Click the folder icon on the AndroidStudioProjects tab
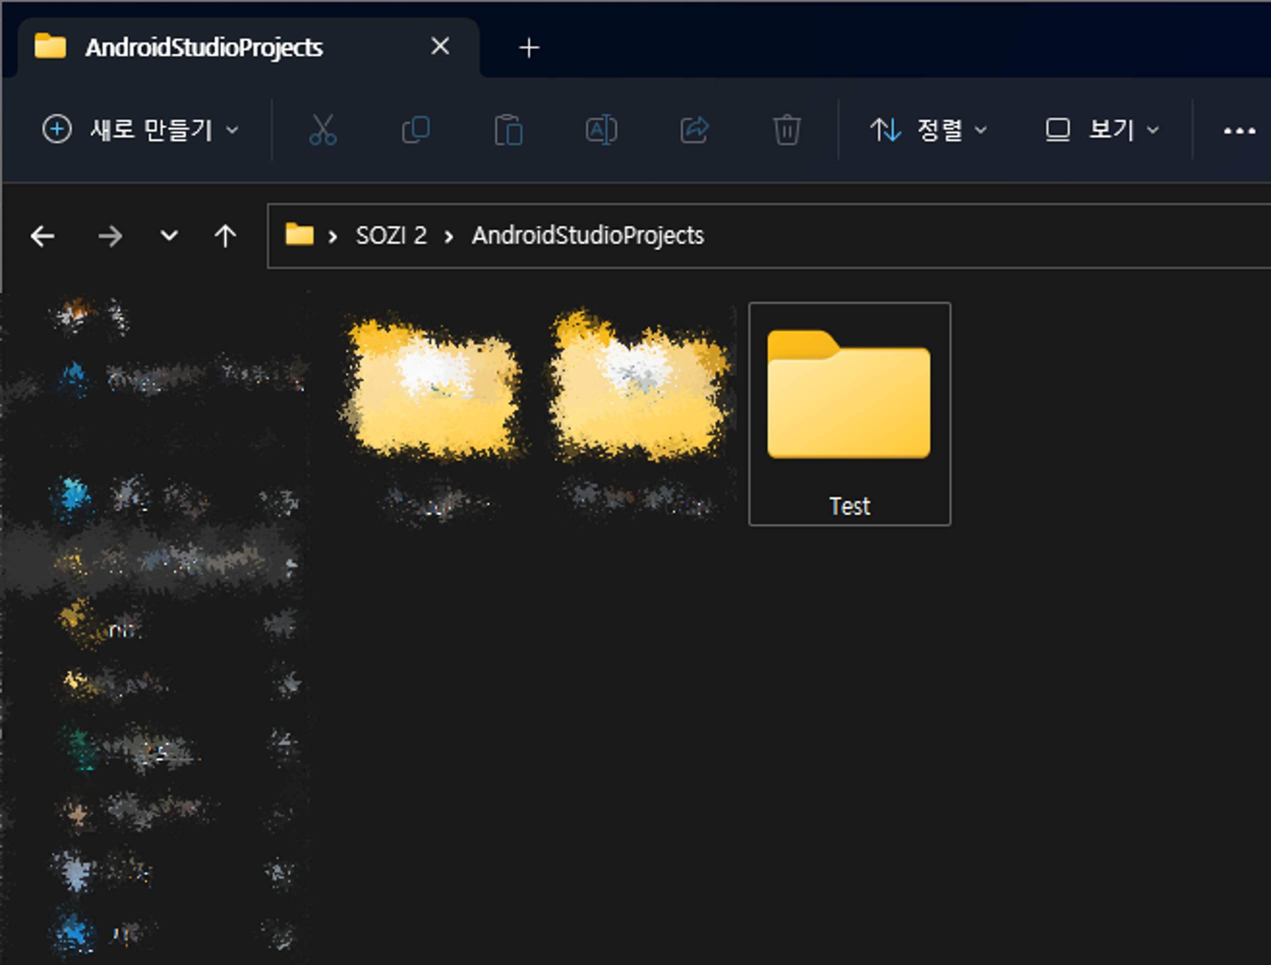The width and height of the screenshot is (1271, 965). point(50,46)
